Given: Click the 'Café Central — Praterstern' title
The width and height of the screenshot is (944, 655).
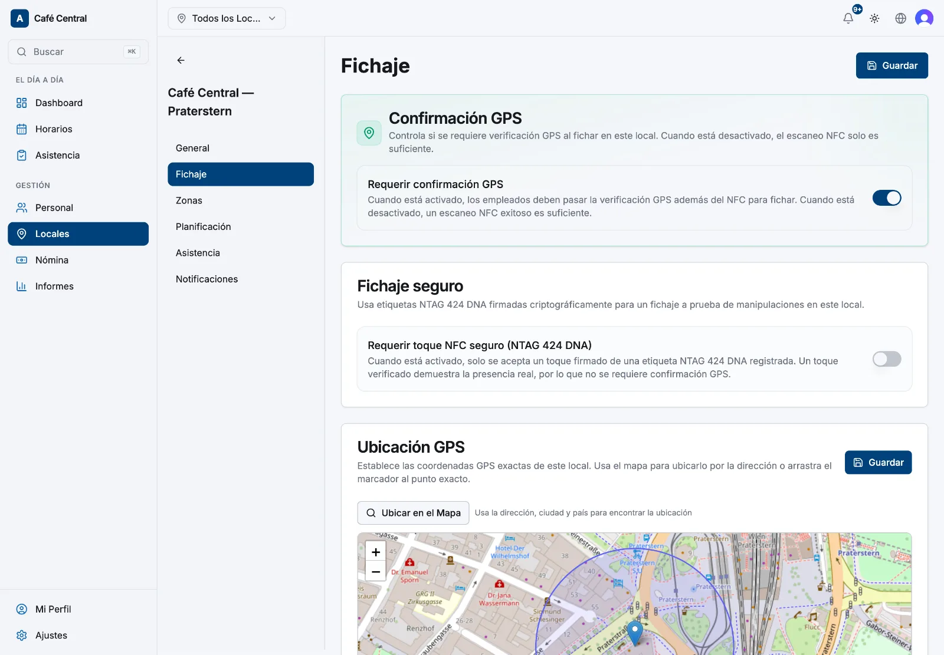Looking at the screenshot, I should coord(211,102).
